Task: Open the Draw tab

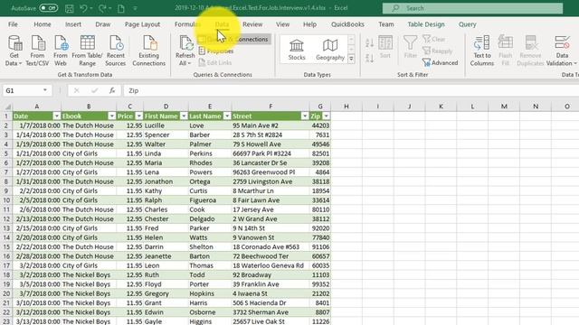Action: pos(102,24)
